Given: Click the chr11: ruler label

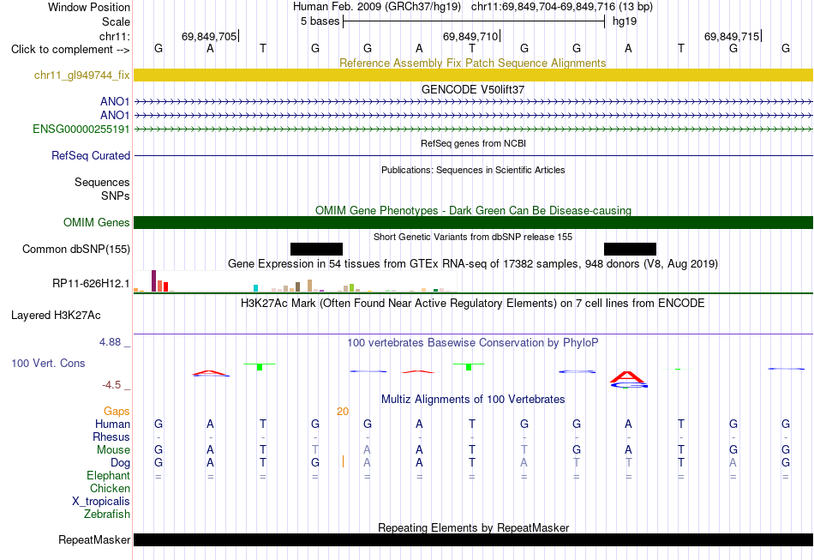Looking at the screenshot, I should point(114,36).
